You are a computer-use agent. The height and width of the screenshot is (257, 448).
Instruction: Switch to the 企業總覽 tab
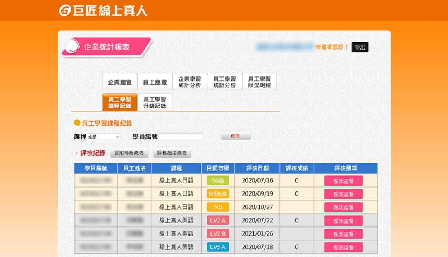click(119, 82)
